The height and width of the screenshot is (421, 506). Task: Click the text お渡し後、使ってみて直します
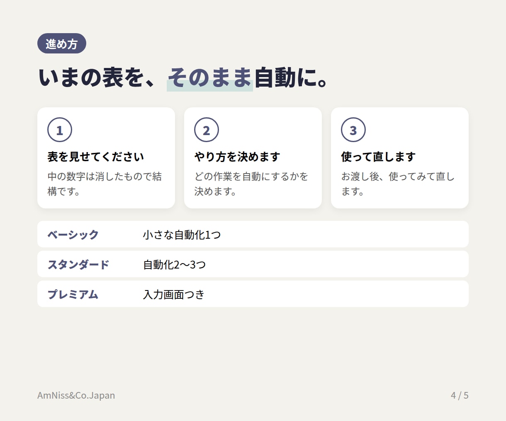coord(398,184)
